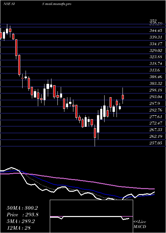Image resolution: width=166 pixels, height=233 pixels.
Task: Click the 329.02 price level label
Action: pyautogui.click(x=156, y=51)
